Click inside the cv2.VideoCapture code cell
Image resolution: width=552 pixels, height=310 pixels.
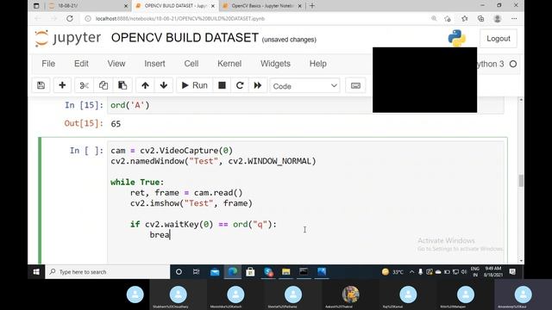click(x=305, y=202)
